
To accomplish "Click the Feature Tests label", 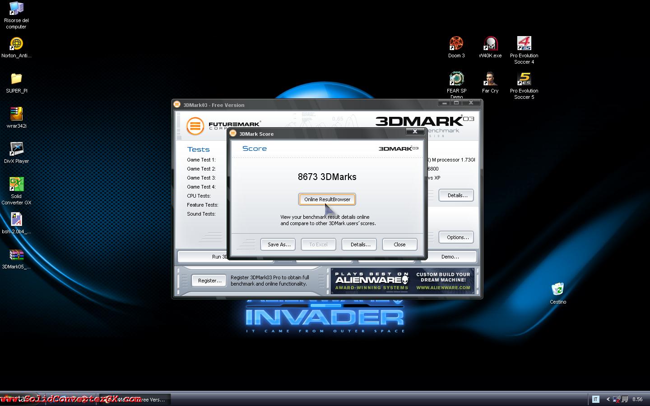I will click(x=203, y=205).
